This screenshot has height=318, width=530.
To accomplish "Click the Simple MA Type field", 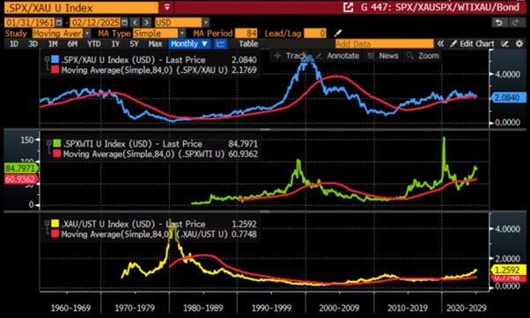I will 156,33.
